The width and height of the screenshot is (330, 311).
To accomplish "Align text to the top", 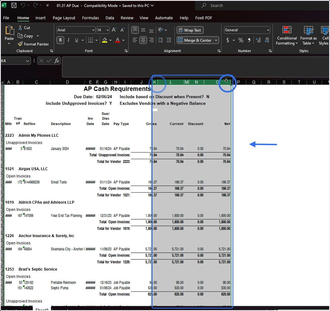I will [135, 30].
